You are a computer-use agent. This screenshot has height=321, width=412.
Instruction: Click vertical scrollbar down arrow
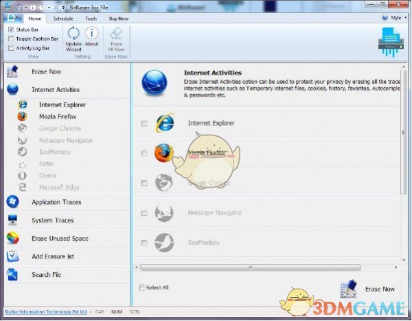404,261
